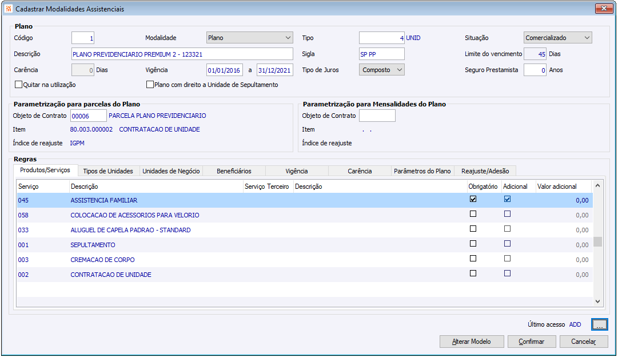
Task: Click item code 80.003.000002
Action: click(x=91, y=129)
